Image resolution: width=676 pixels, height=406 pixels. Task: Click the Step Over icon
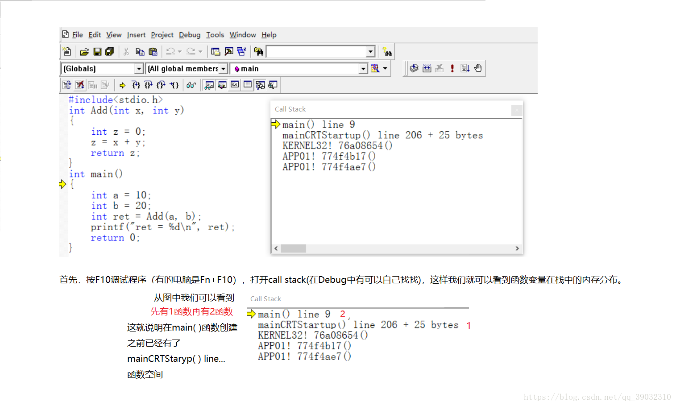[148, 85]
